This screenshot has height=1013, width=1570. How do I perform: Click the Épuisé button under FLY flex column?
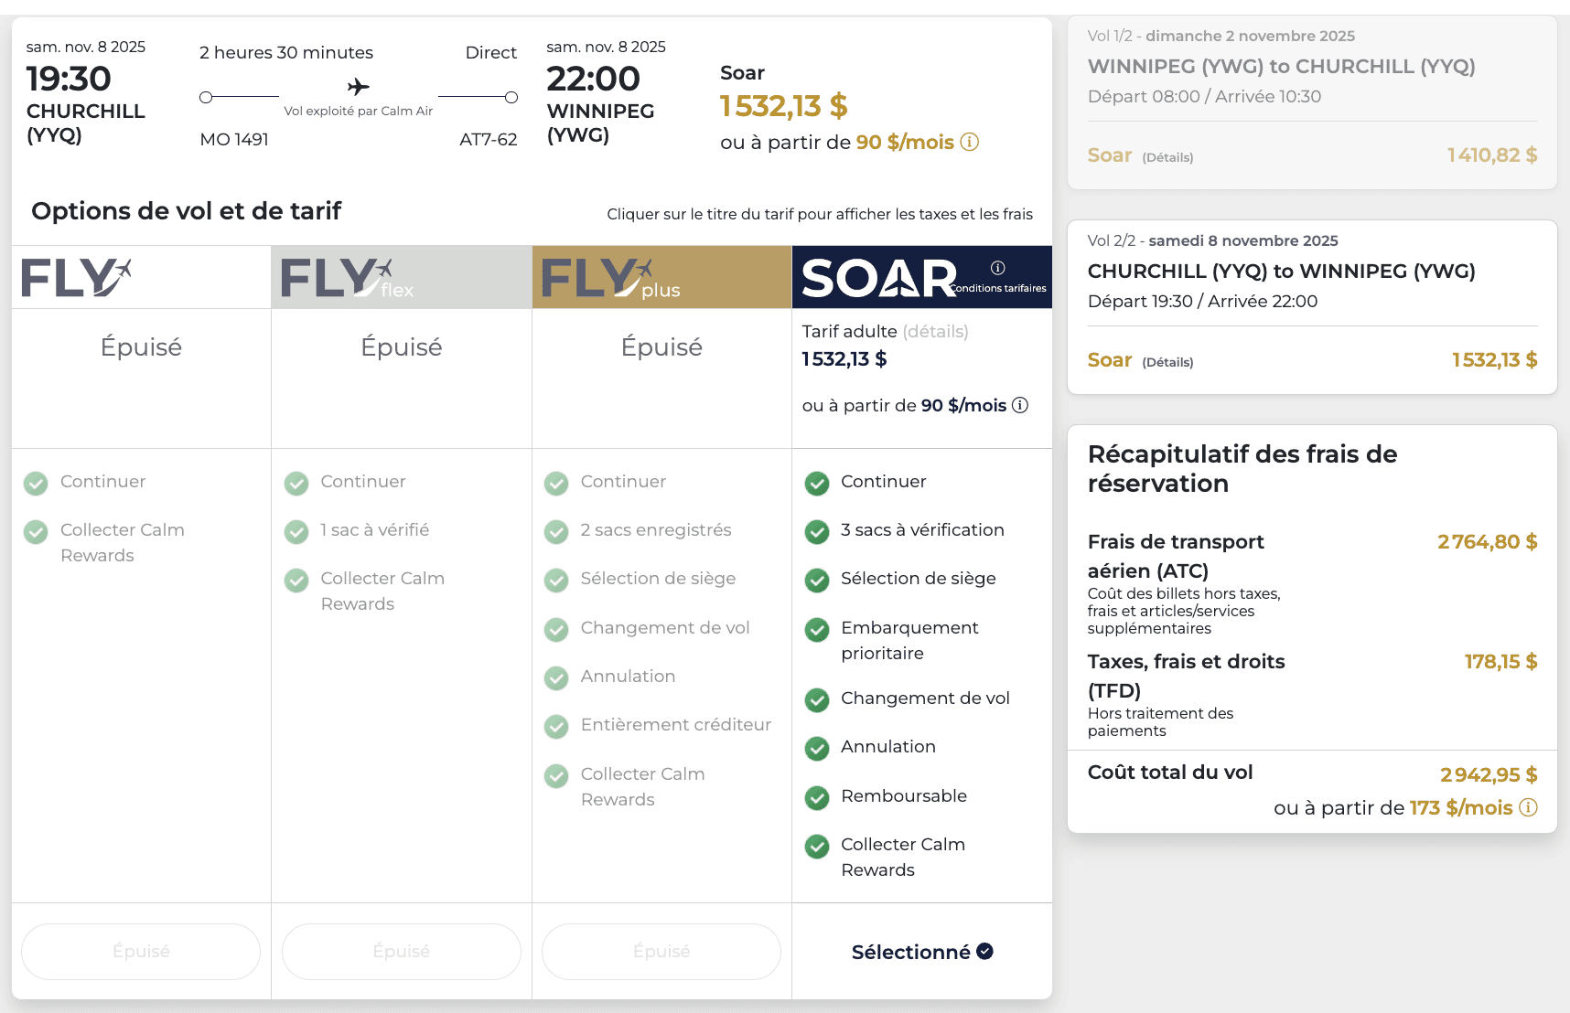[402, 952]
